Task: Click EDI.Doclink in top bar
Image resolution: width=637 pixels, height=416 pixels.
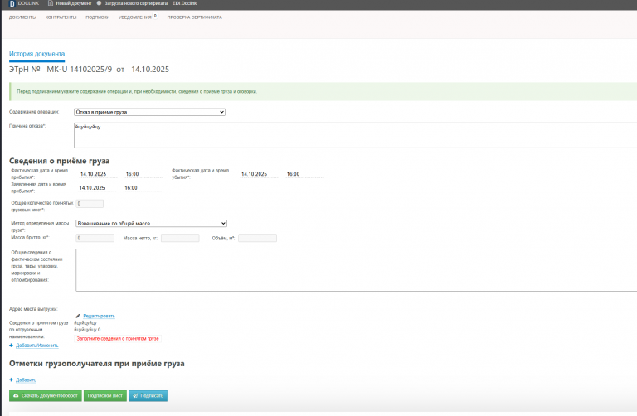Action: pos(184,3)
